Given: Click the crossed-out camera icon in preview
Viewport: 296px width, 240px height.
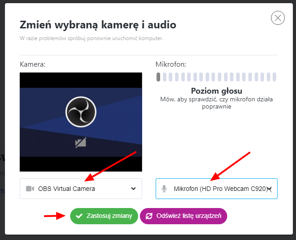Looking at the screenshot, I should pos(81,143).
